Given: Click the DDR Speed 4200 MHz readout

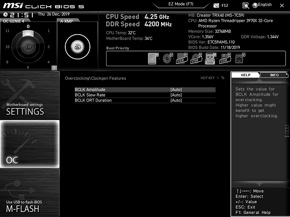Looking at the screenshot, I should tap(139, 24).
